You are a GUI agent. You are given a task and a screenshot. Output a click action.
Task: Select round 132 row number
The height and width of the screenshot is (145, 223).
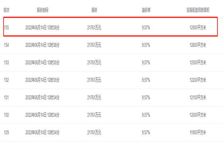(x=6, y=80)
